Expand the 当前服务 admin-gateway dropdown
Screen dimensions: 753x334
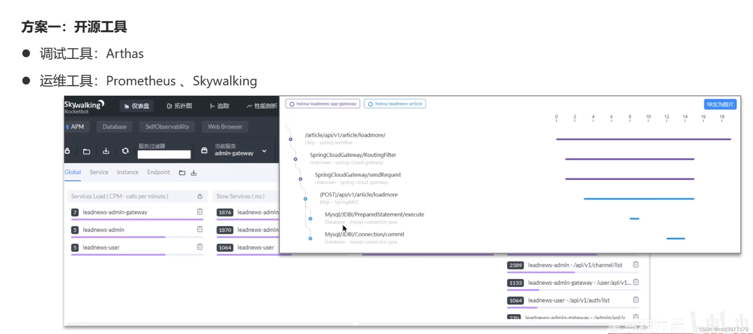pos(264,151)
